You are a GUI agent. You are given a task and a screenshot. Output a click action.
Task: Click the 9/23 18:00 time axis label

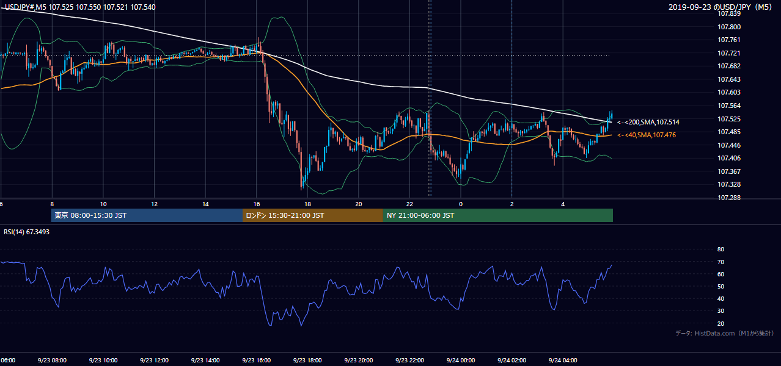pos(307,361)
